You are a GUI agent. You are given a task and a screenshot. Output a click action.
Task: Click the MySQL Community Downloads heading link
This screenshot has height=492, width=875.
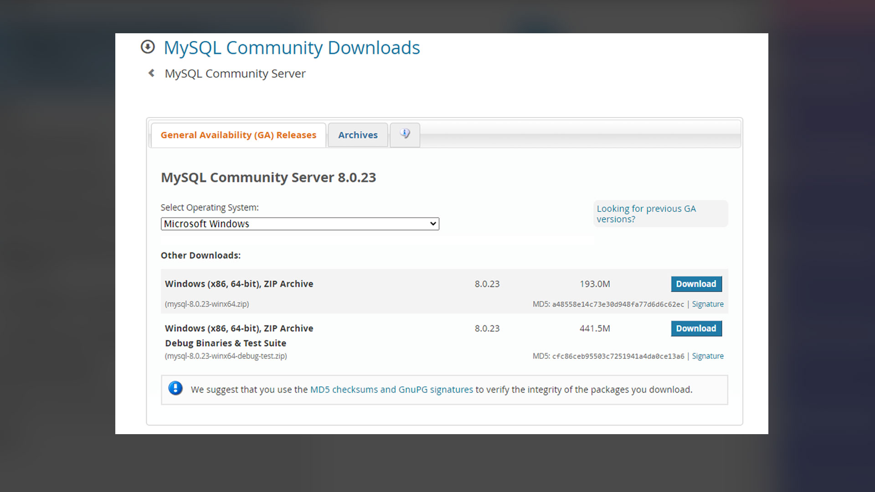coord(292,48)
